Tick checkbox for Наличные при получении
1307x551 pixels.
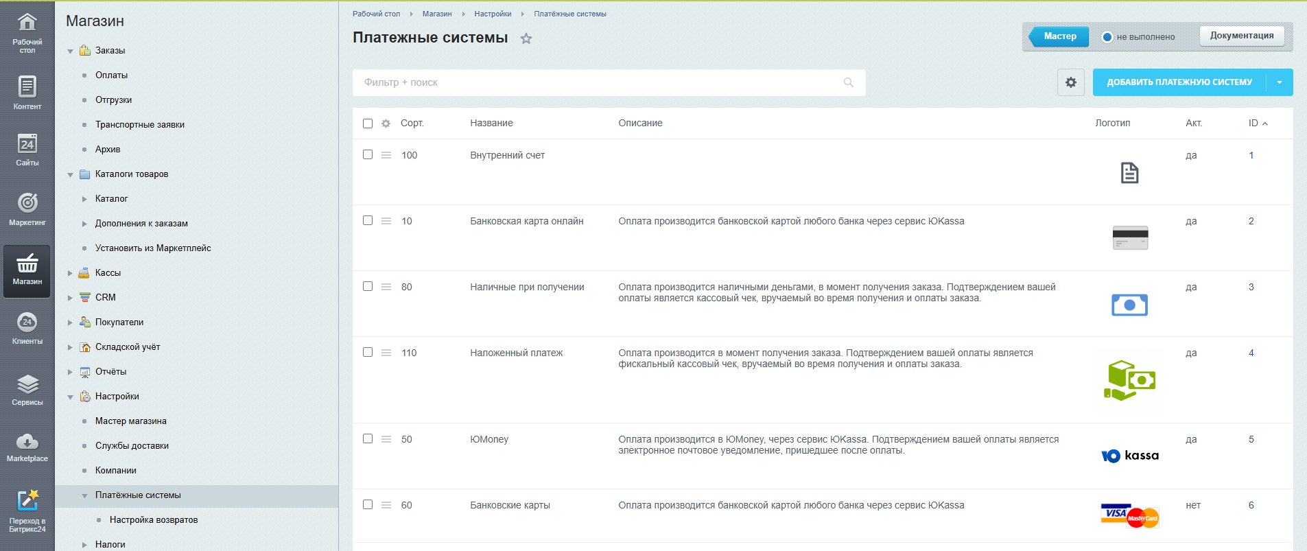click(368, 287)
